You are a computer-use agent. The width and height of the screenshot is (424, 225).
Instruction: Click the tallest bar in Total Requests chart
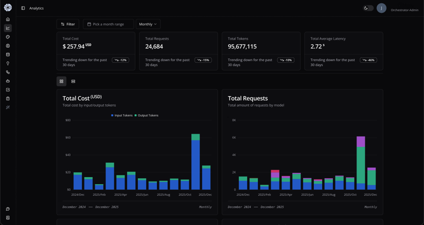click(x=361, y=163)
